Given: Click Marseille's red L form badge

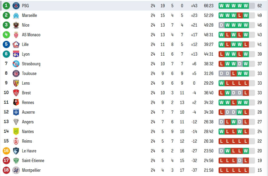Looking at the screenshot, I should 240,15.
